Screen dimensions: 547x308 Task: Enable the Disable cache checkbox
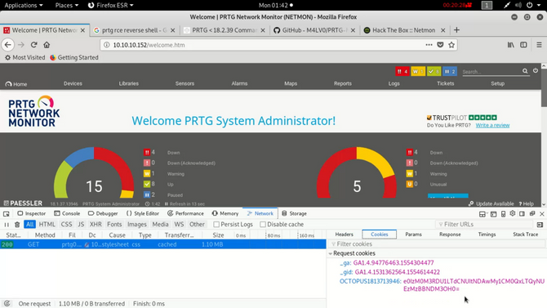coord(263,224)
